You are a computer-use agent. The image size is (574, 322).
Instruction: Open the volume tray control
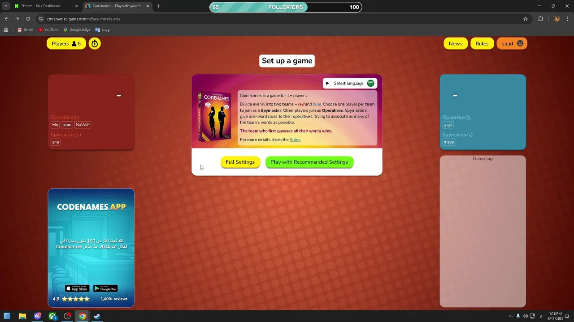click(x=525, y=316)
